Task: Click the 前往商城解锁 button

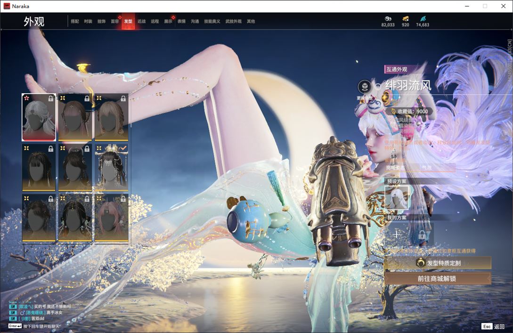Action: (x=437, y=278)
